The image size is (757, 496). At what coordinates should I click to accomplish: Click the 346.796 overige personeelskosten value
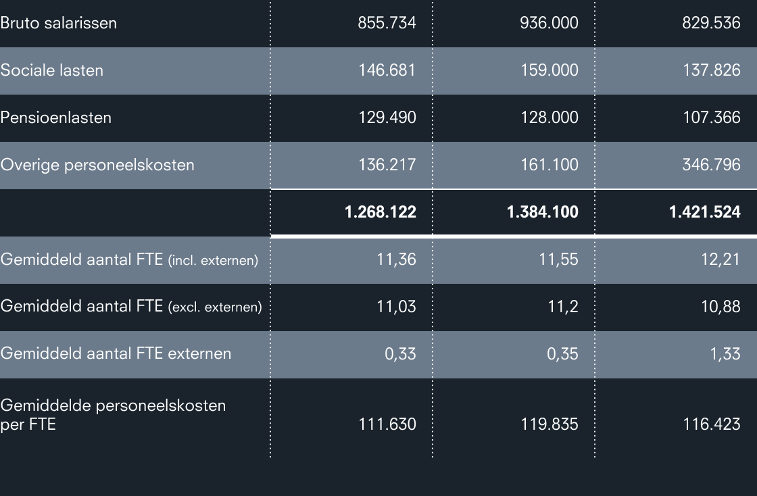(x=711, y=165)
